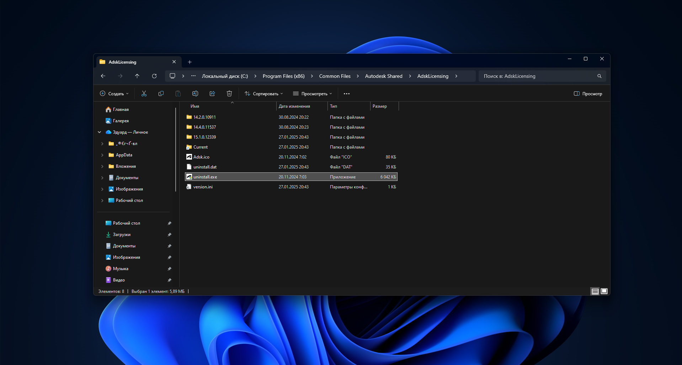Open Загрузки in quick access sidebar
The width and height of the screenshot is (682, 365).
tap(122, 235)
